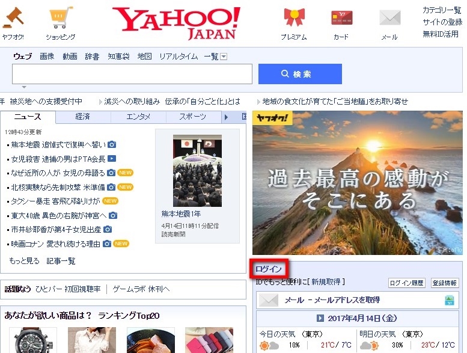
Task: Open the ログイン履歴 button
Action: click(407, 283)
